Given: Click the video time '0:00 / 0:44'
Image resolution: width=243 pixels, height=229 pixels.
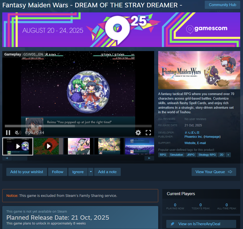Looking at the screenshot, I should point(35,133).
